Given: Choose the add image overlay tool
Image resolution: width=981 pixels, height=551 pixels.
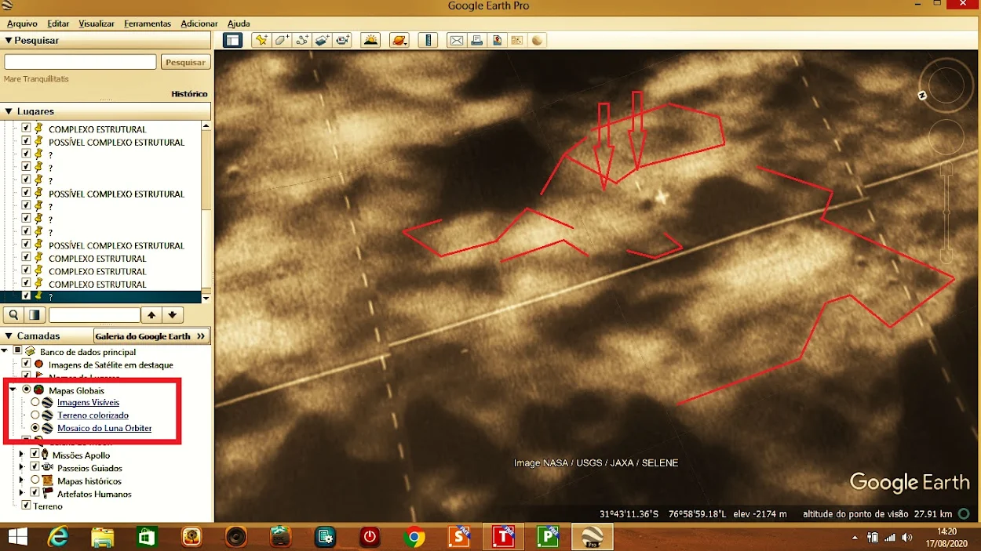Looking at the screenshot, I should (x=323, y=40).
